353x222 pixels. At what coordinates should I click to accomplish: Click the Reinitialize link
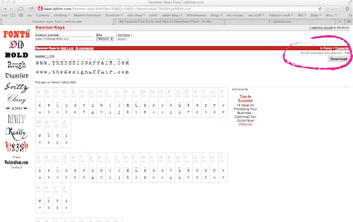tap(124, 35)
